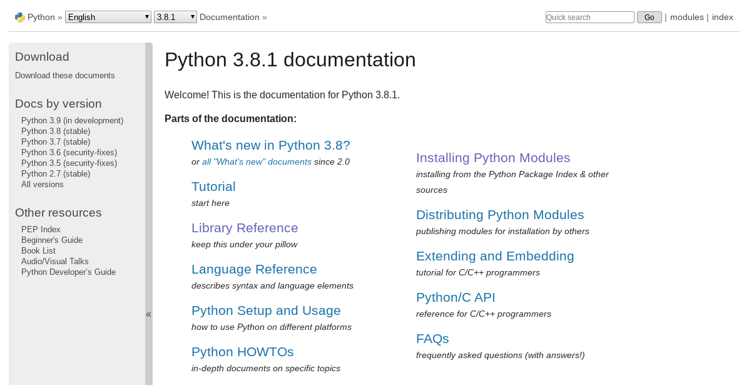The height and width of the screenshot is (385, 749).
Task: Open the Python/C API reference
Action: 456,297
